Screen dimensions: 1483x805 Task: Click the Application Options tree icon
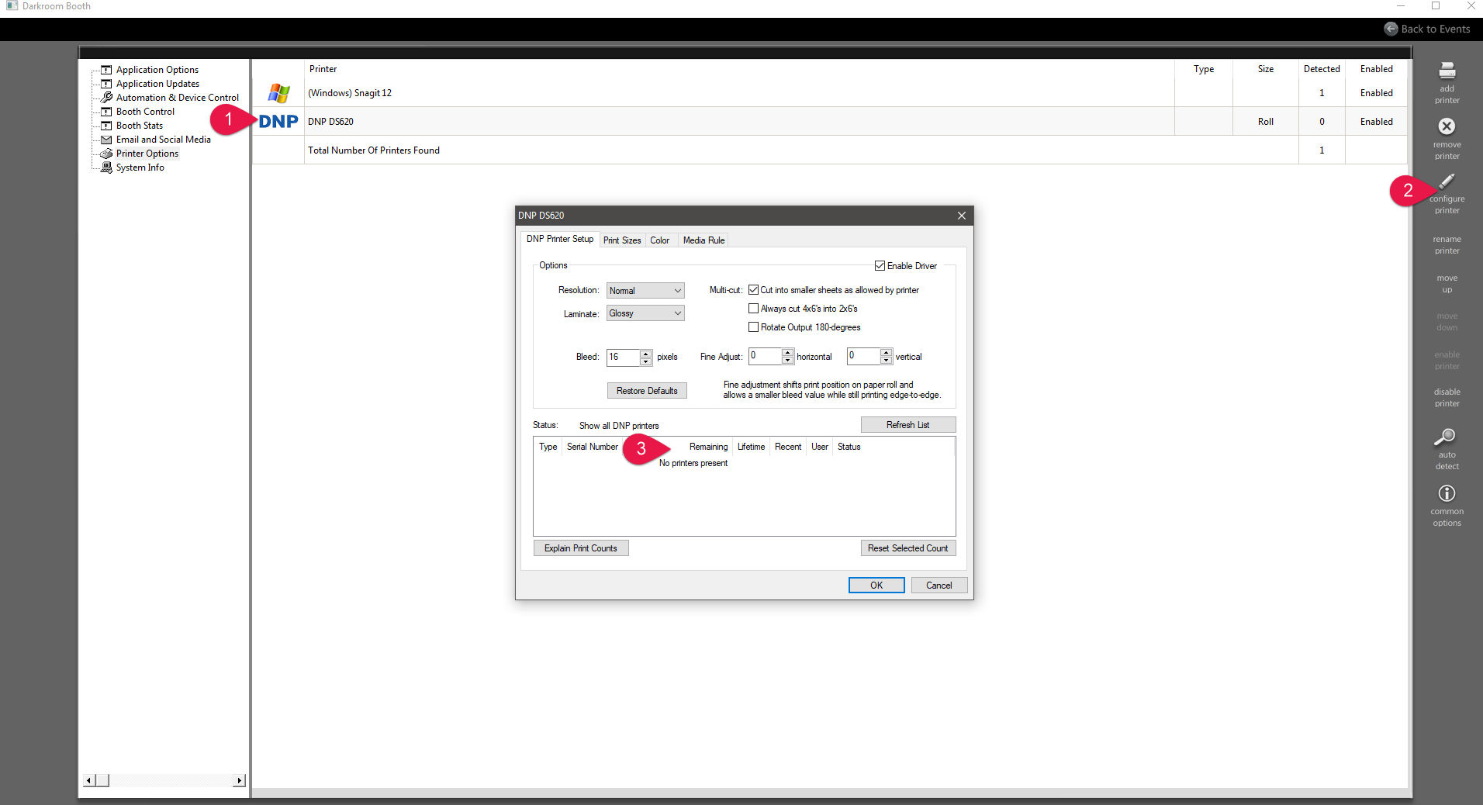(x=107, y=70)
